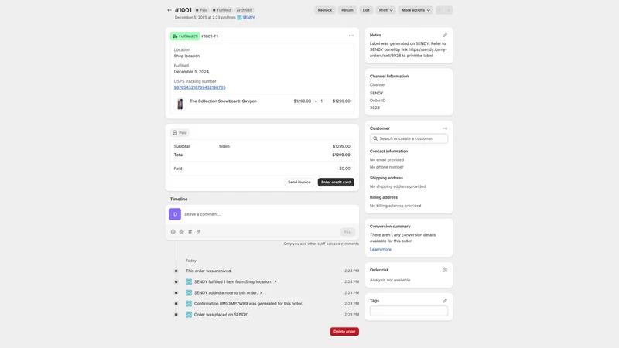619x348 pixels.
Task: Click 'Order was placed on SENDY.' event text
Action: [221, 315]
